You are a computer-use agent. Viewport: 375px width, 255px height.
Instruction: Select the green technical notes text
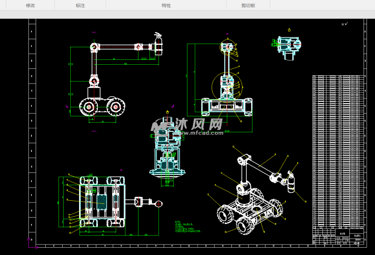(x=187, y=227)
